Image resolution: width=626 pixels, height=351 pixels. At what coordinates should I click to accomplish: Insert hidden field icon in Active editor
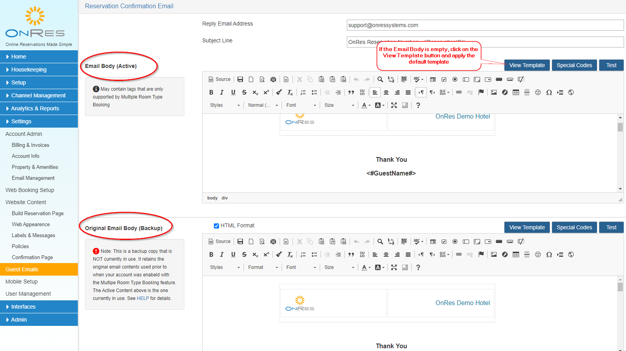521,79
